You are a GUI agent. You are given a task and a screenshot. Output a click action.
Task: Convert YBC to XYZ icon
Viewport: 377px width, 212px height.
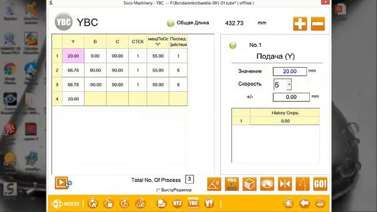(x=232, y=184)
